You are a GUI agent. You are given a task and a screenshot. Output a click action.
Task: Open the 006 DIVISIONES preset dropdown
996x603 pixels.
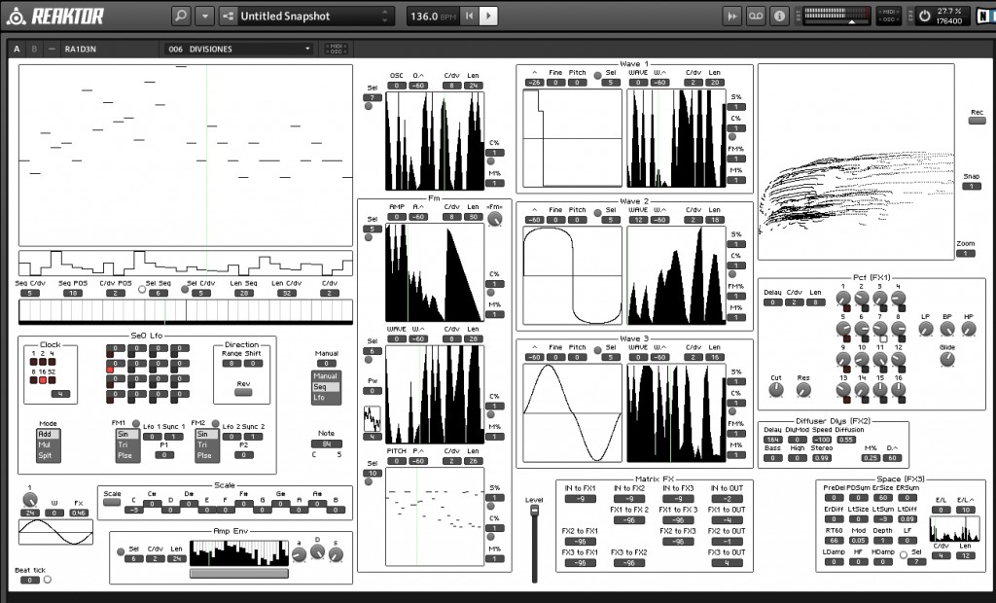click(239, 49)
